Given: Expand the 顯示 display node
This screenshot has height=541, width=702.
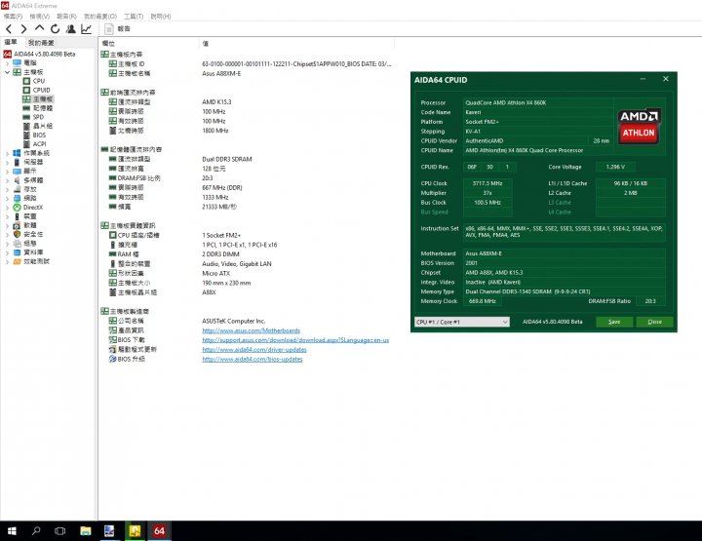Looking at the screenshot, I should click(x=7, y=171).
